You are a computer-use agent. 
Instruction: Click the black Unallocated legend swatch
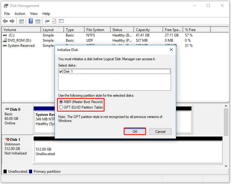(x=5, y=172)
